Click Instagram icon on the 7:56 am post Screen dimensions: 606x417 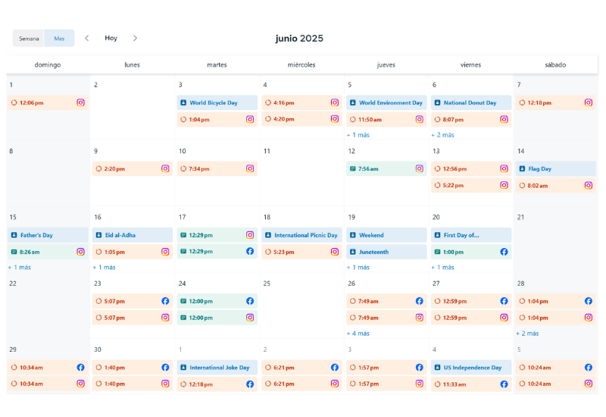[419, 169]
